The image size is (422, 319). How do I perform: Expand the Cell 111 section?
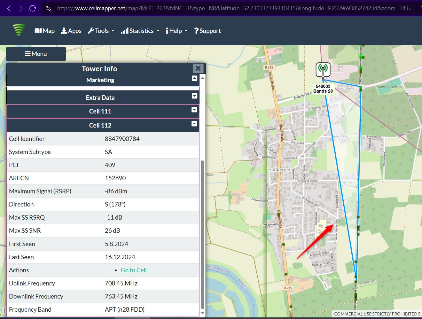point(194,110)
